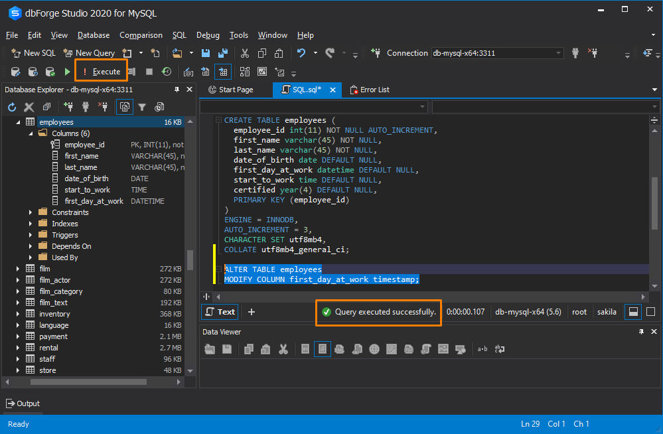This screenshot has width=663, height=434.
Task: Open the filter icon in Database Explorer toolbar
Action: pos(141,106)
